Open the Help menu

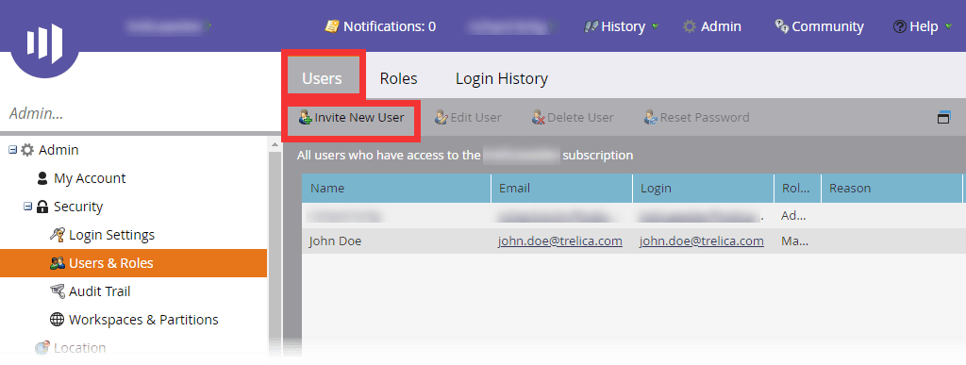coord(923,26)
